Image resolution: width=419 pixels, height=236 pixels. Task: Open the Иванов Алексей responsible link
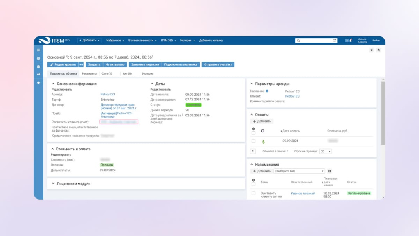[303, 193]
